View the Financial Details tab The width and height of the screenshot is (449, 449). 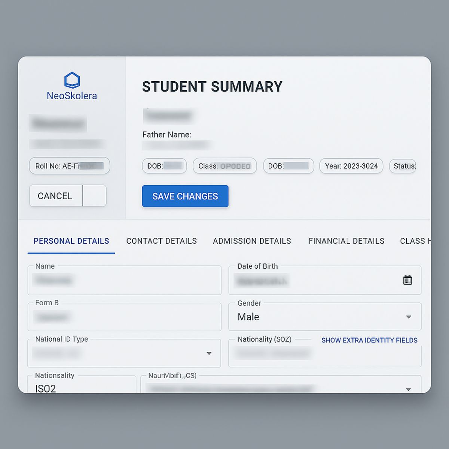pyautogui.click(x=346, y=241)
